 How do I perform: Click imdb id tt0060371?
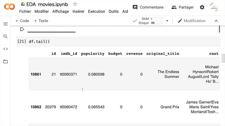tap(68, 74)
